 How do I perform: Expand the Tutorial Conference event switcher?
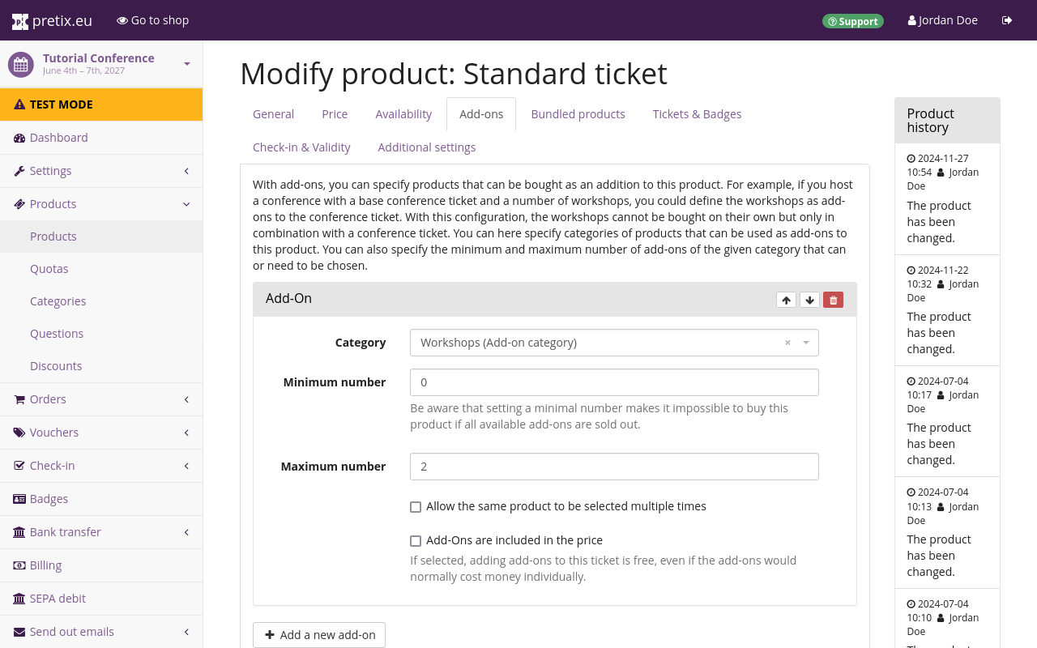click(x=187, y=64)
